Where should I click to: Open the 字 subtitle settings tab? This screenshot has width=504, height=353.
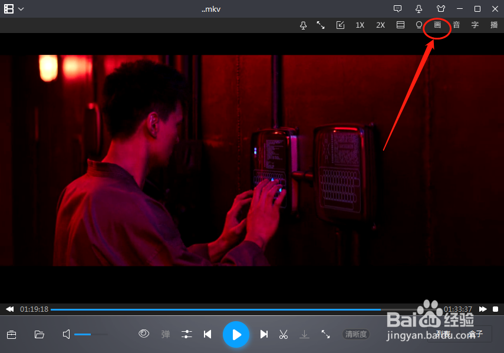click(x=475, y=25)
